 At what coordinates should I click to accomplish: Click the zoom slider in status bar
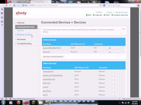click(127, 99)
